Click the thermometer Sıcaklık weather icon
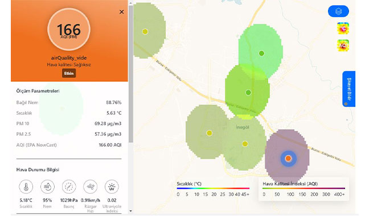Screen dimensions: 365x216 (26, 186)
